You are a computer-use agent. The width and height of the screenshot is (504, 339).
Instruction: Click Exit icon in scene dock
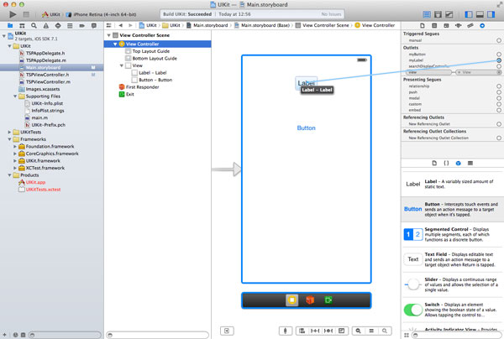pos(328,300)
